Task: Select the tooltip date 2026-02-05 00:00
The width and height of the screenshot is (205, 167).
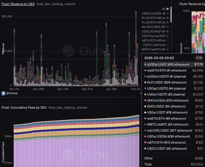Action: (159, 58)
